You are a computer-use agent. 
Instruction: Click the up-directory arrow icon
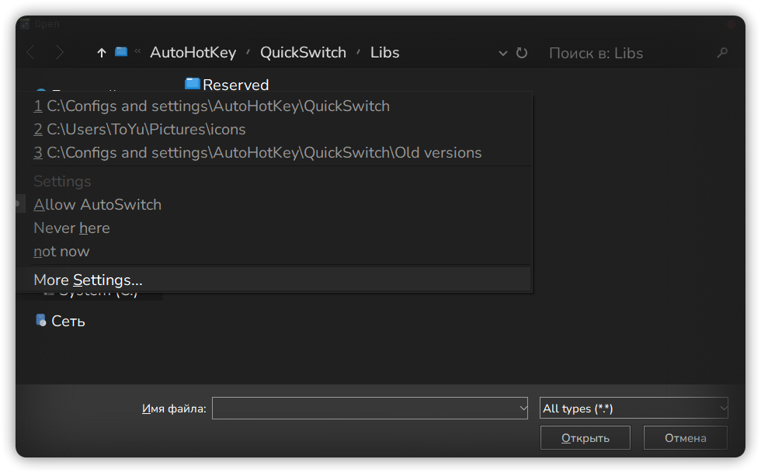click(x=101, y=53)
